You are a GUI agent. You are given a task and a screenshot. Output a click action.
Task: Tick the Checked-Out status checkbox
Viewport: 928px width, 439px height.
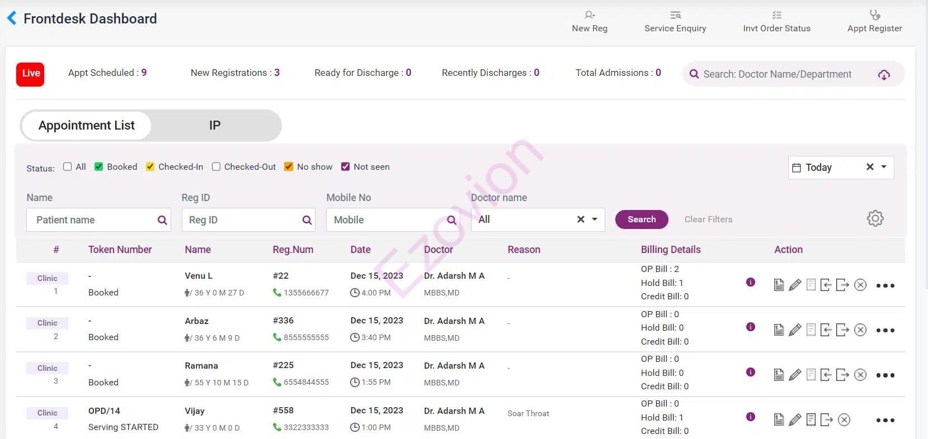(216, 166)
